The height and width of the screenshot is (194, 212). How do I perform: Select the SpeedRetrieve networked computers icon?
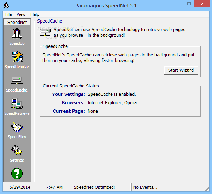pos(17,103)
